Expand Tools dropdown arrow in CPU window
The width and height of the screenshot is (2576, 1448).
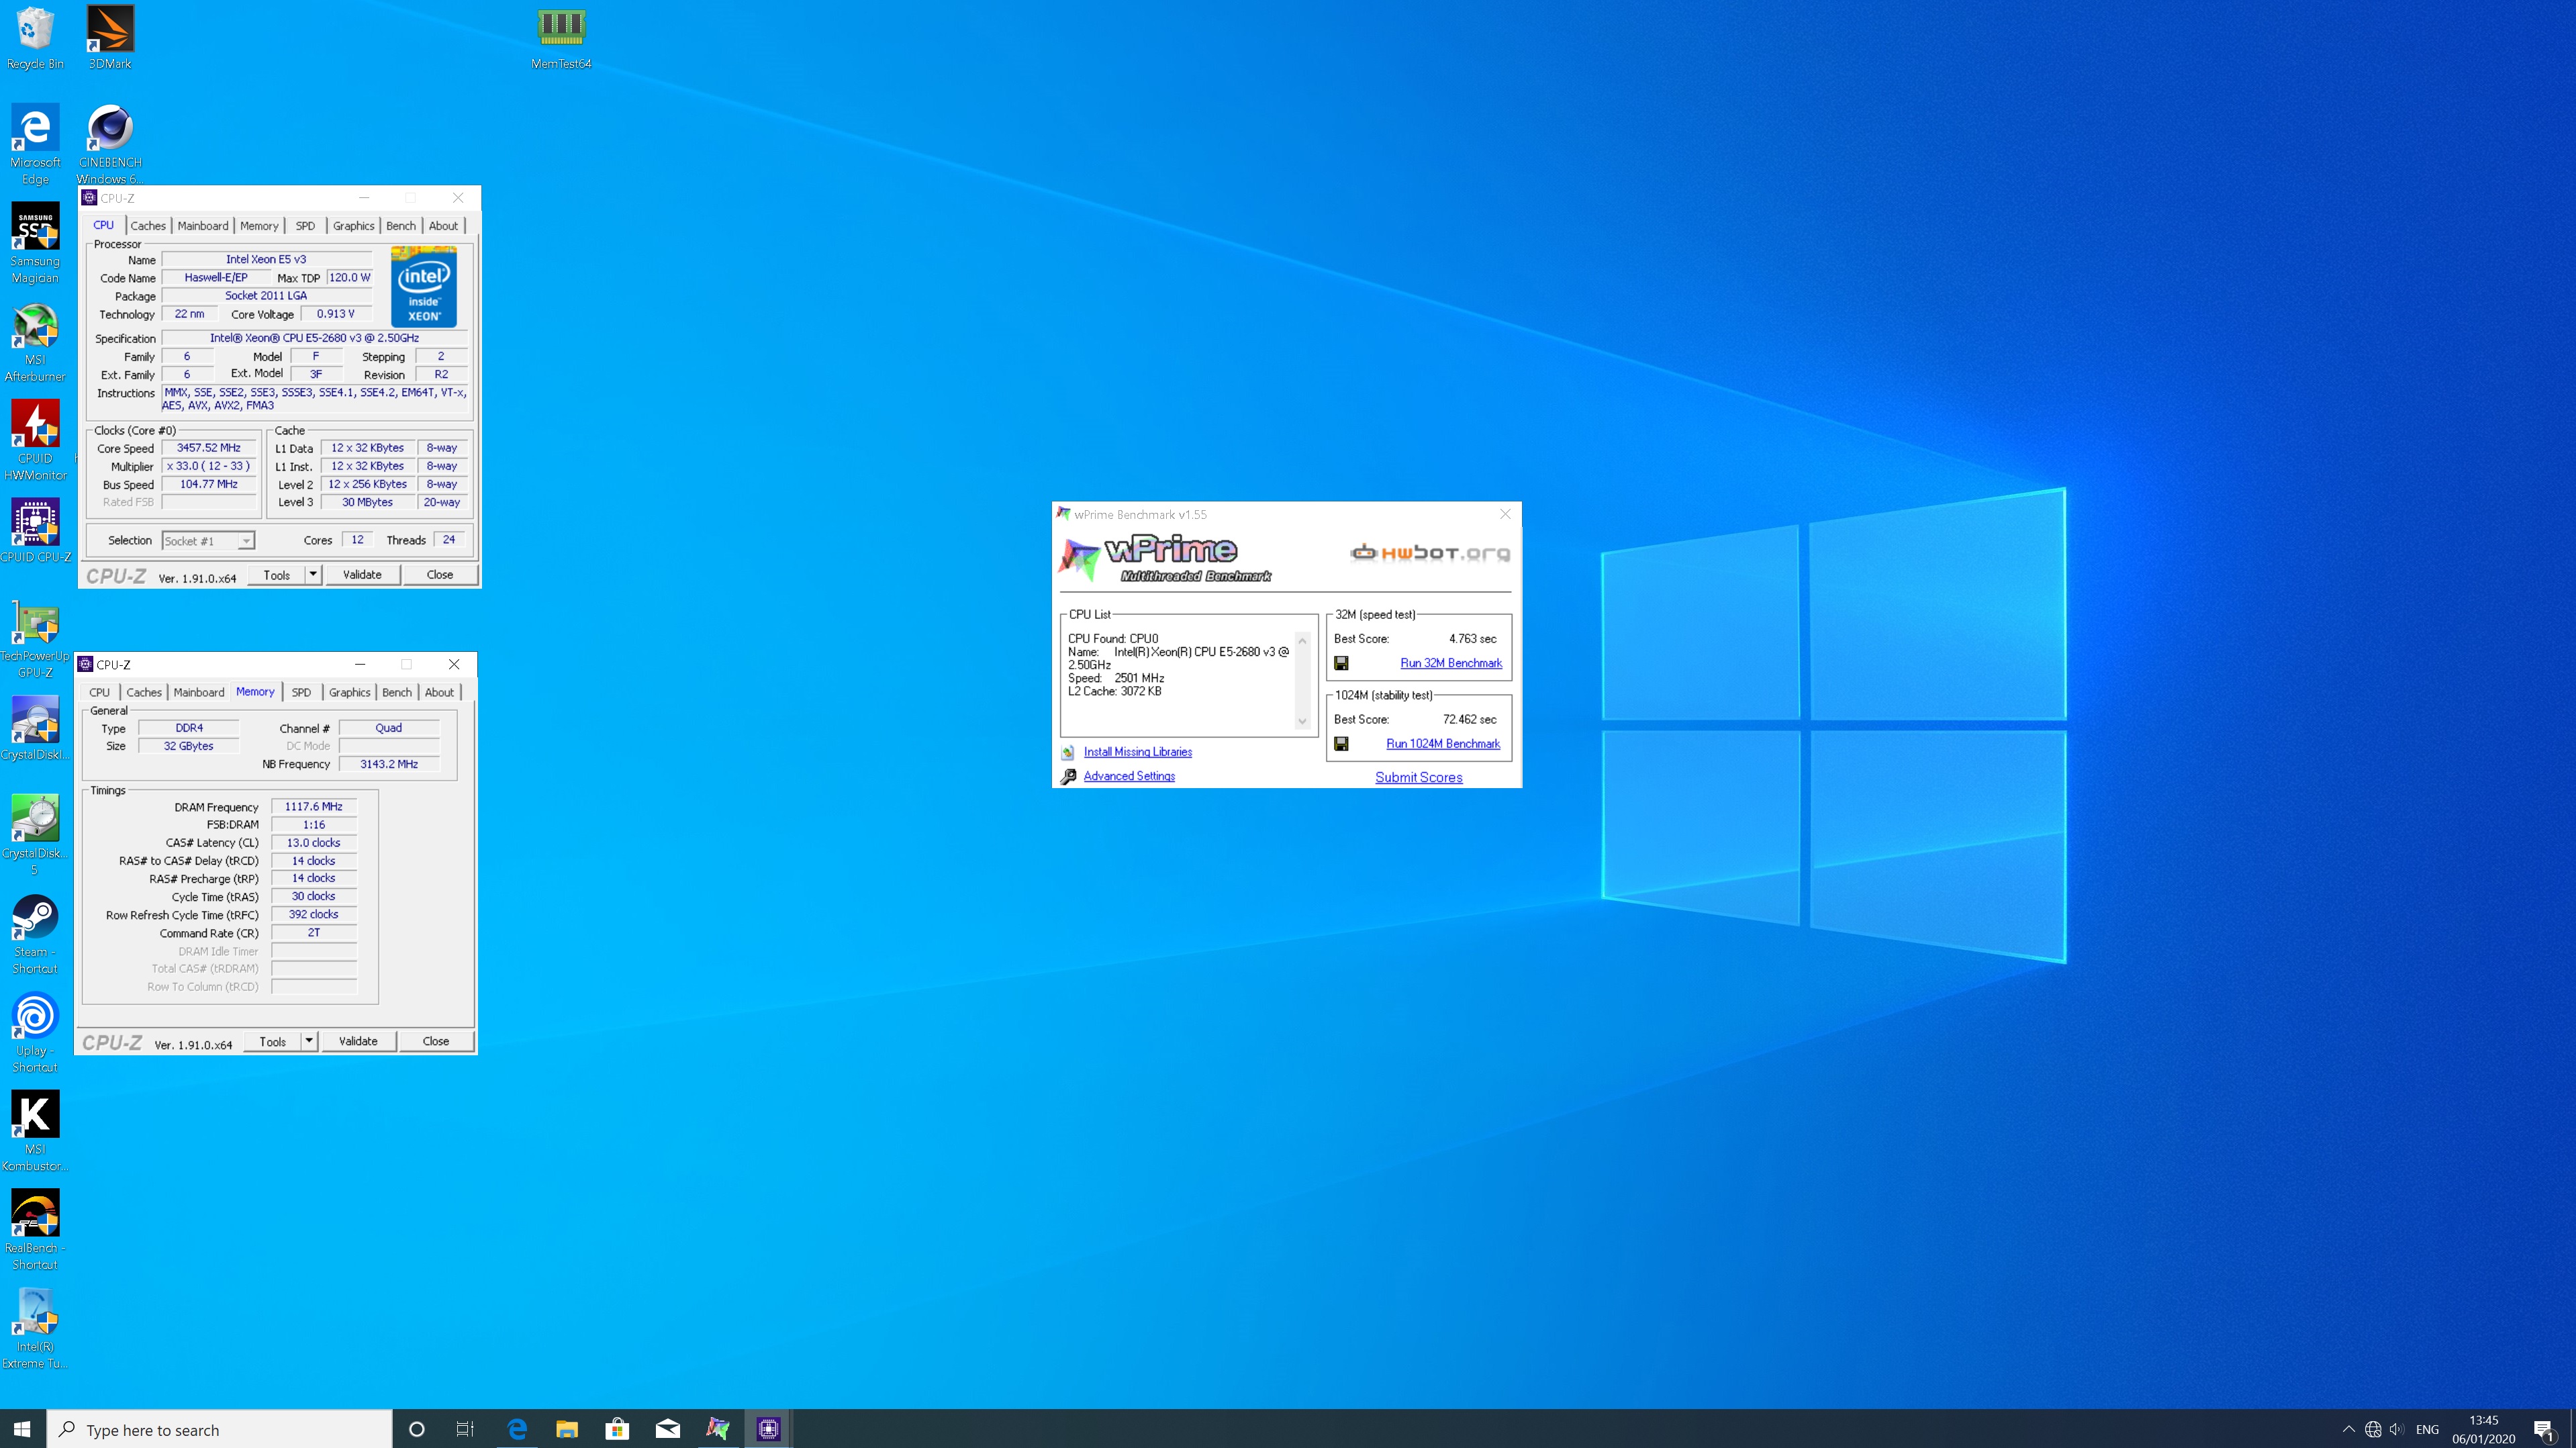313,574
